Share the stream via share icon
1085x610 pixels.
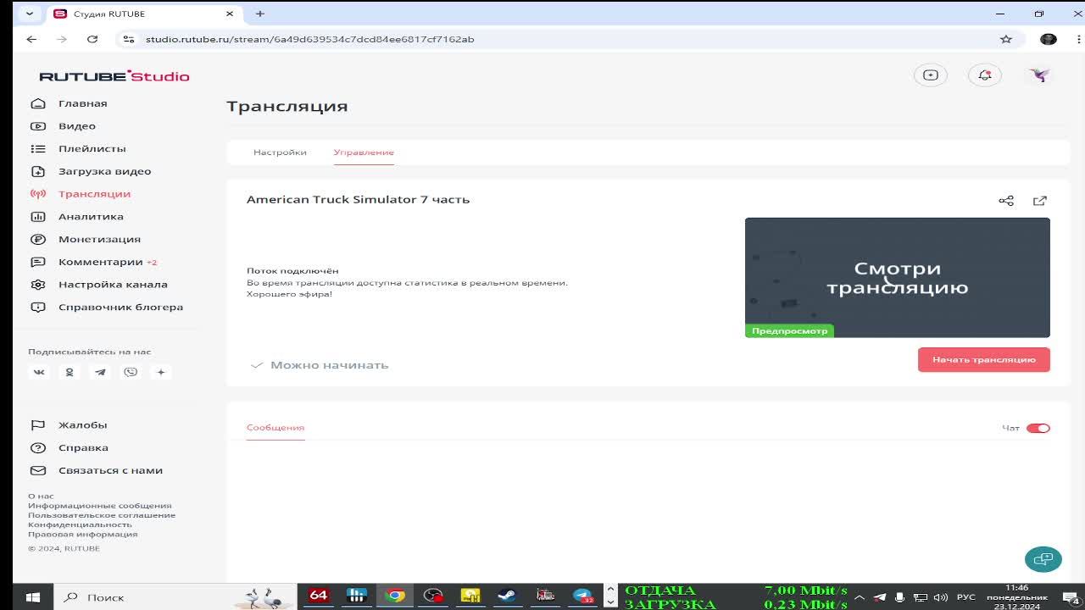[1006, 201]
